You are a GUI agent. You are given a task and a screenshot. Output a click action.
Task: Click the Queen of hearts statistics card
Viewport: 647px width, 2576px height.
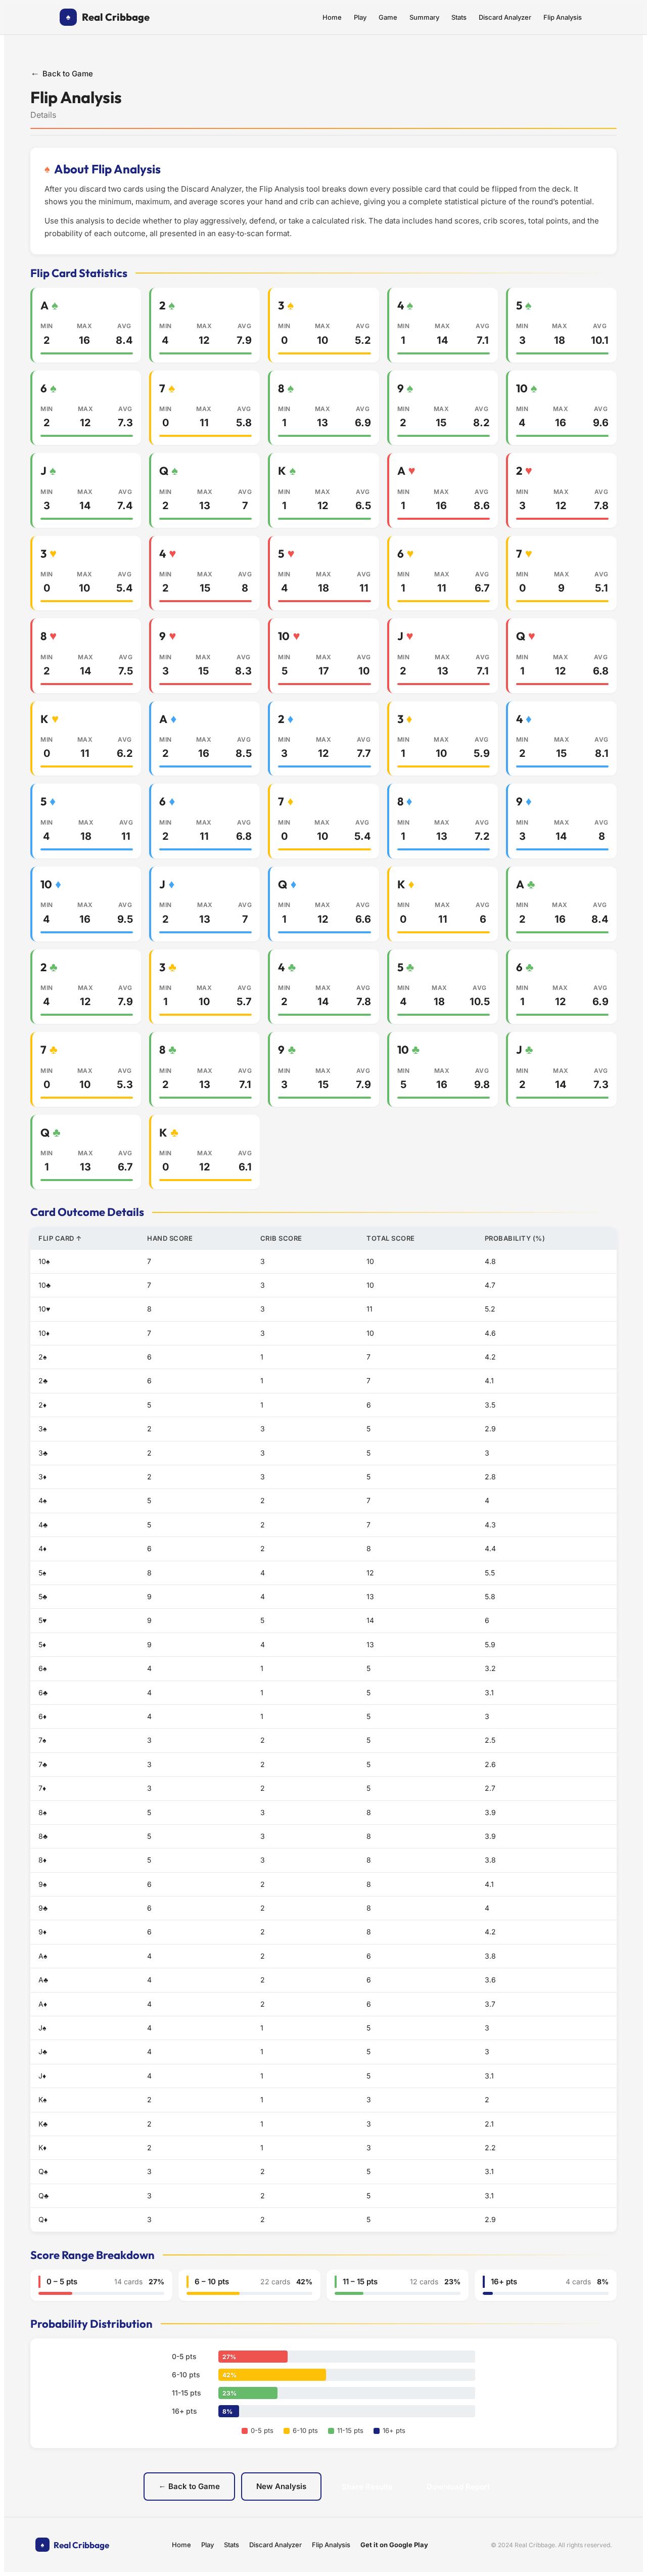[561, 656]
